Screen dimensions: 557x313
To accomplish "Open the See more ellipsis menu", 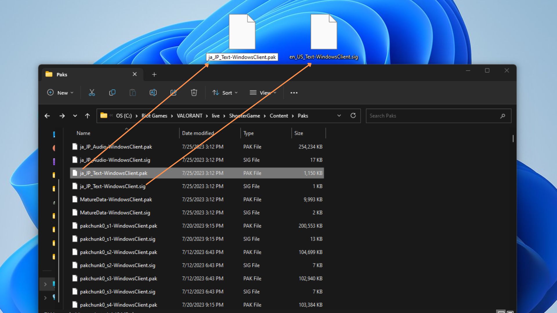I will point(294,93).
